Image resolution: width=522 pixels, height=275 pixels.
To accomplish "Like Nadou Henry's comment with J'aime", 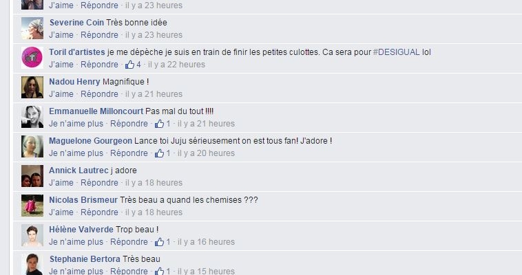I will pyautogui.click(x=61, y=94).
